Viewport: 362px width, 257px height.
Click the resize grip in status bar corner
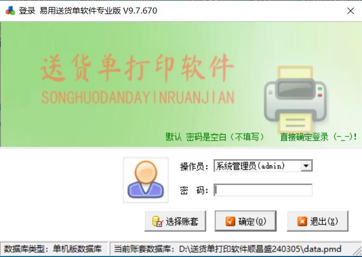pyautogui.click(x=357, y=251)
